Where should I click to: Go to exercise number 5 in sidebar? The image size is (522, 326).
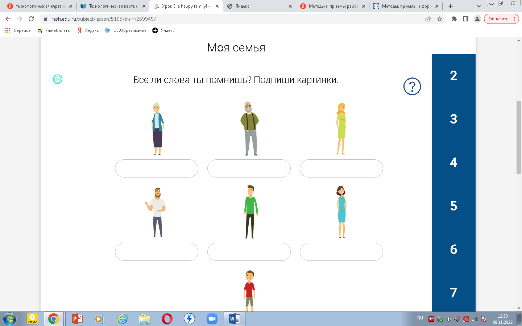(x=453, y=206)
